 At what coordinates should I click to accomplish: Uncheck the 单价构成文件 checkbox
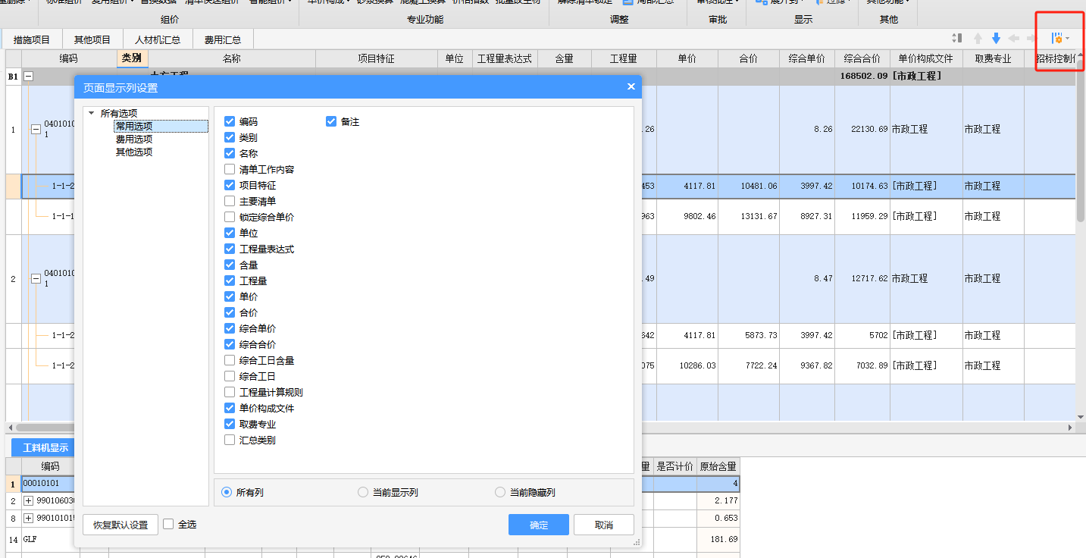tap(230, 408)
